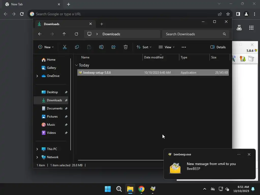The image size is (260, 195).
Task: Open the New dropdown menu
Action: [x=46, y=47]
